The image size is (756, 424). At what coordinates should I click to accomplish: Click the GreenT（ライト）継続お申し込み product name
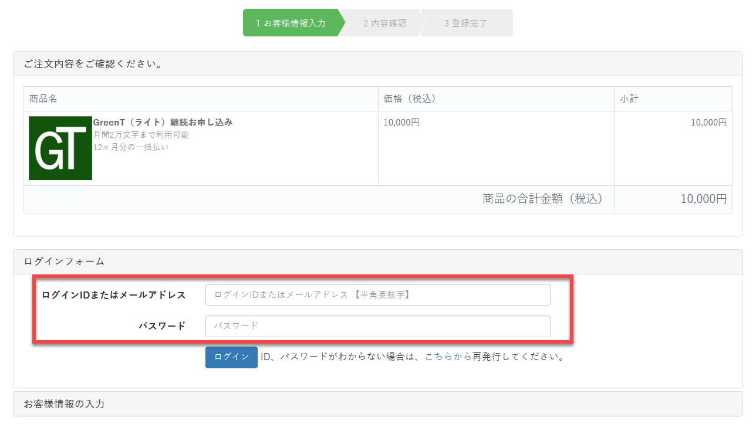click(x=163, y=123)
